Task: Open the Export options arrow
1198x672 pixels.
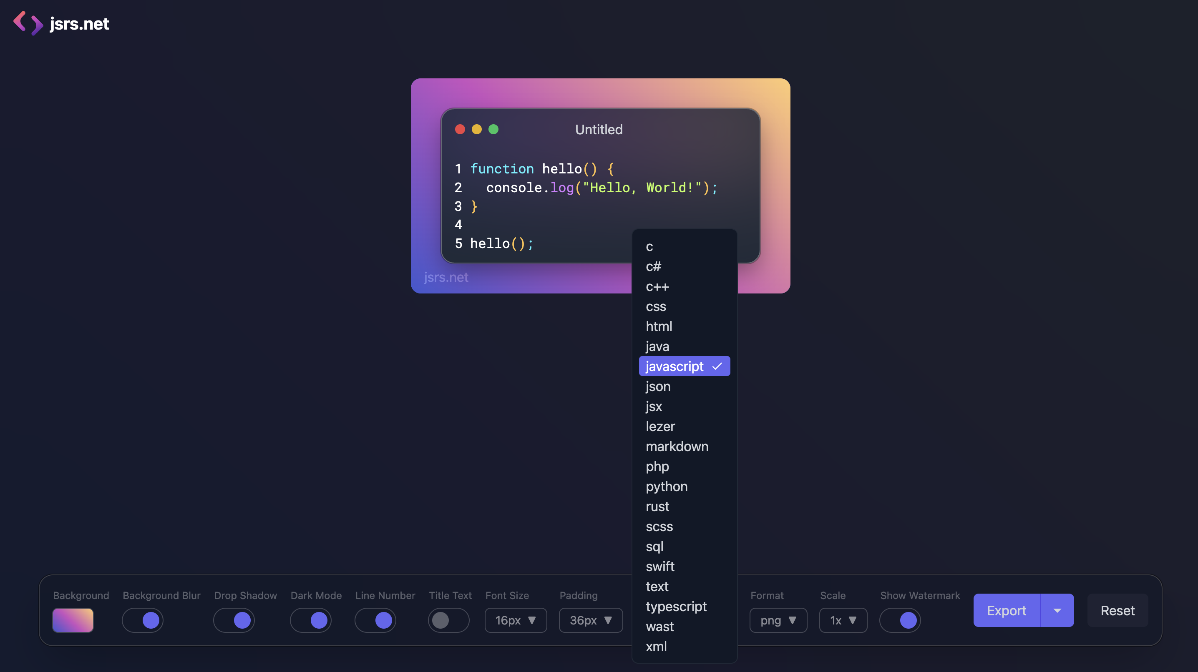Action: [x=1057, y=610]
